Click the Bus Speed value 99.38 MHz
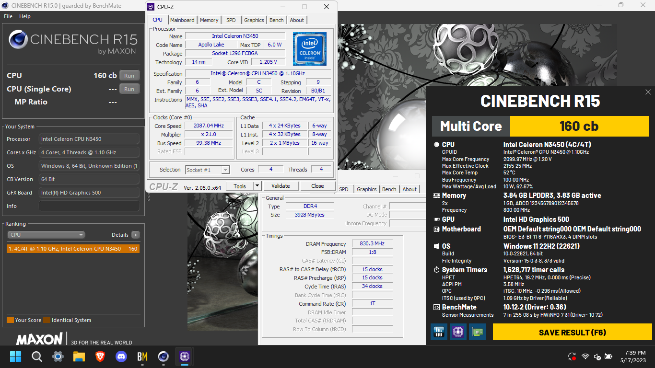The image size is (655, 368). click(209, 143)
